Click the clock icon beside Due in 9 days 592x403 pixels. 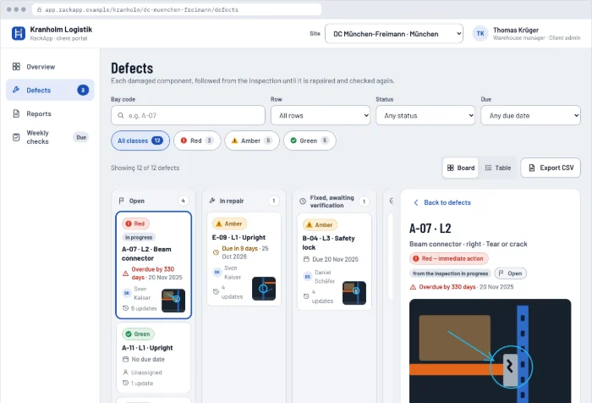pyautogui.click(x=216, y=252)
